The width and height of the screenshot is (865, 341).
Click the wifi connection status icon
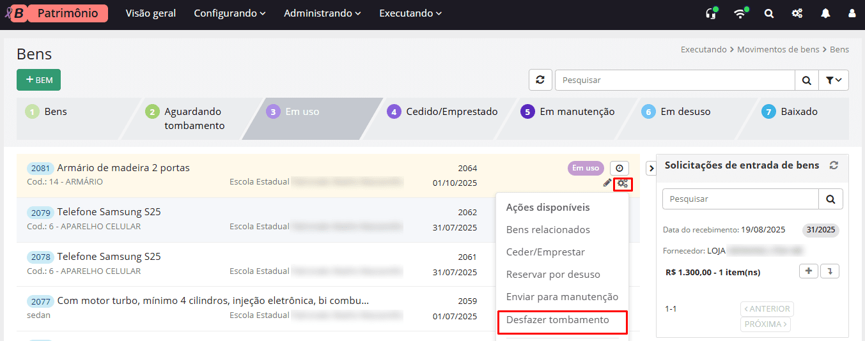click(x=740, y=13)
